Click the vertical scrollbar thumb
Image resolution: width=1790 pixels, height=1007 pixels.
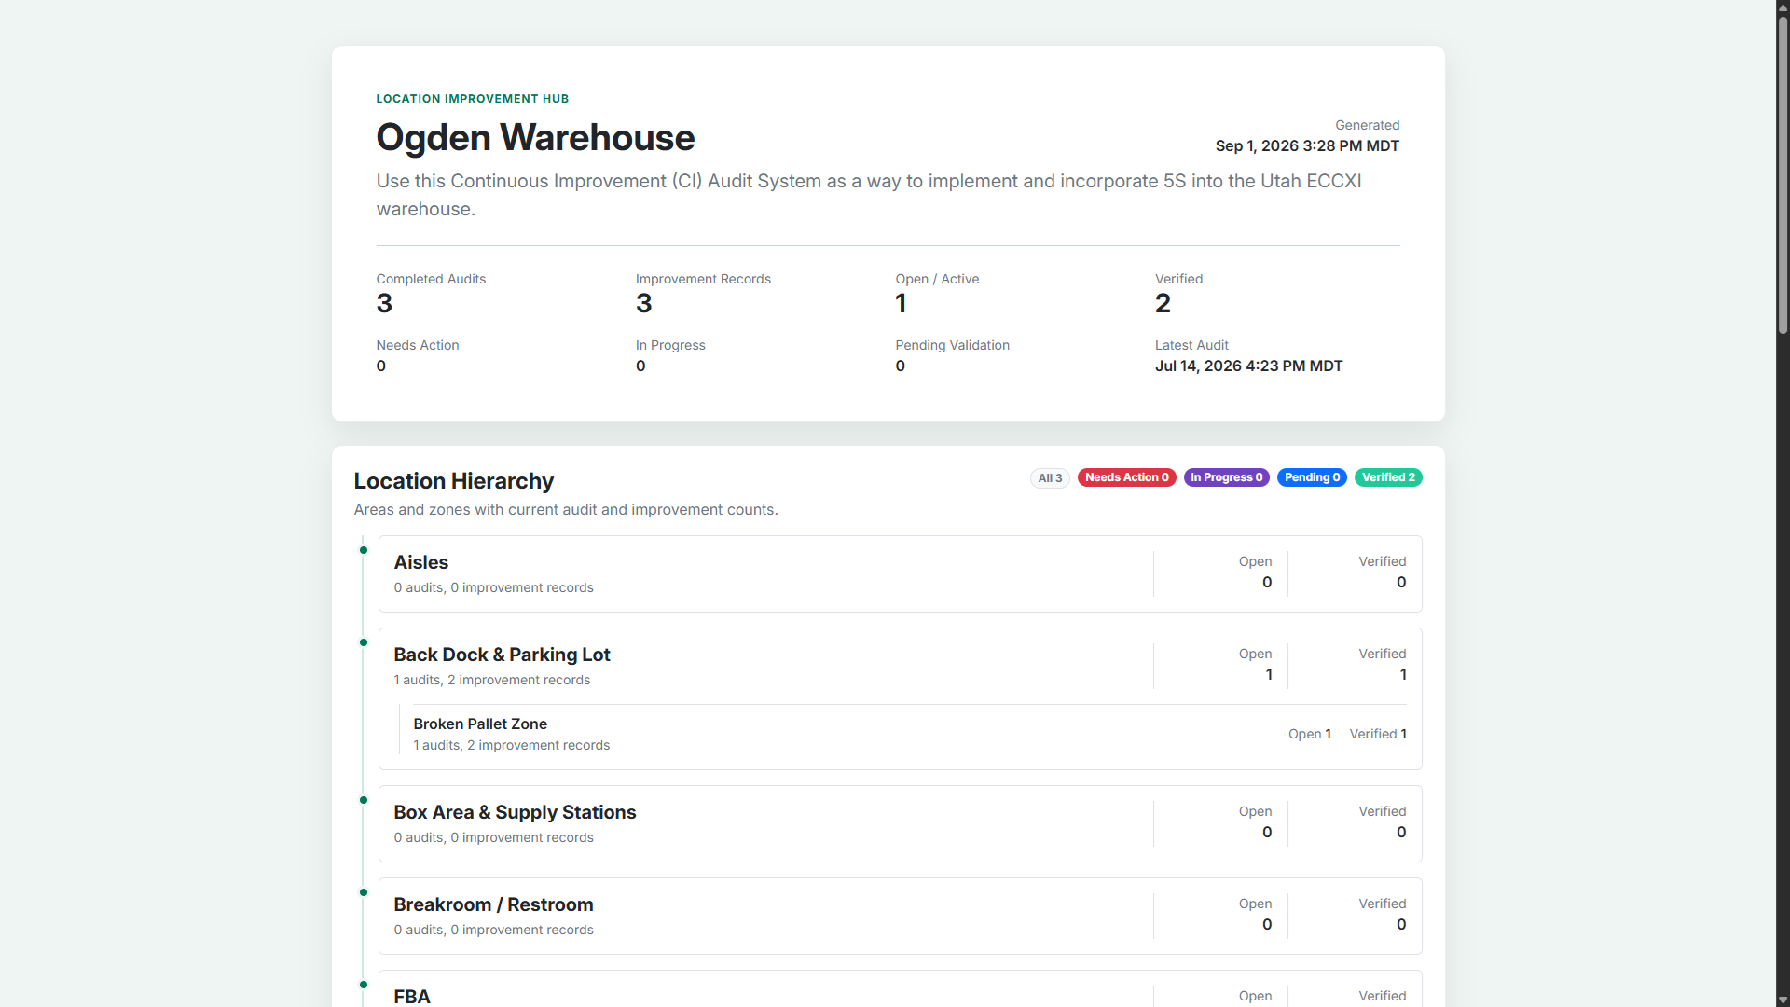click(1783, 175)
